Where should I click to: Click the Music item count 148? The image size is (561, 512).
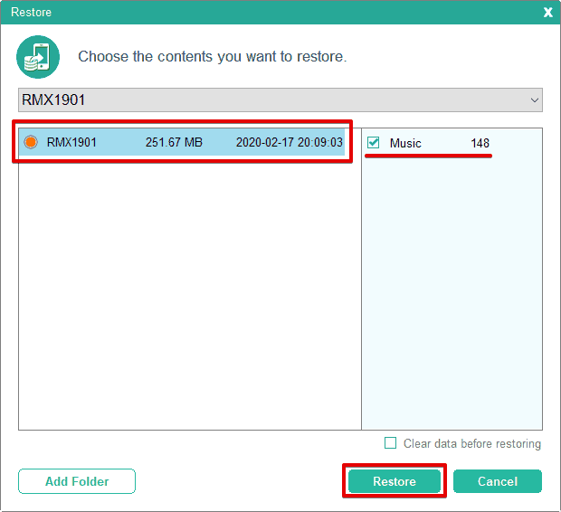tap(480, 143)
